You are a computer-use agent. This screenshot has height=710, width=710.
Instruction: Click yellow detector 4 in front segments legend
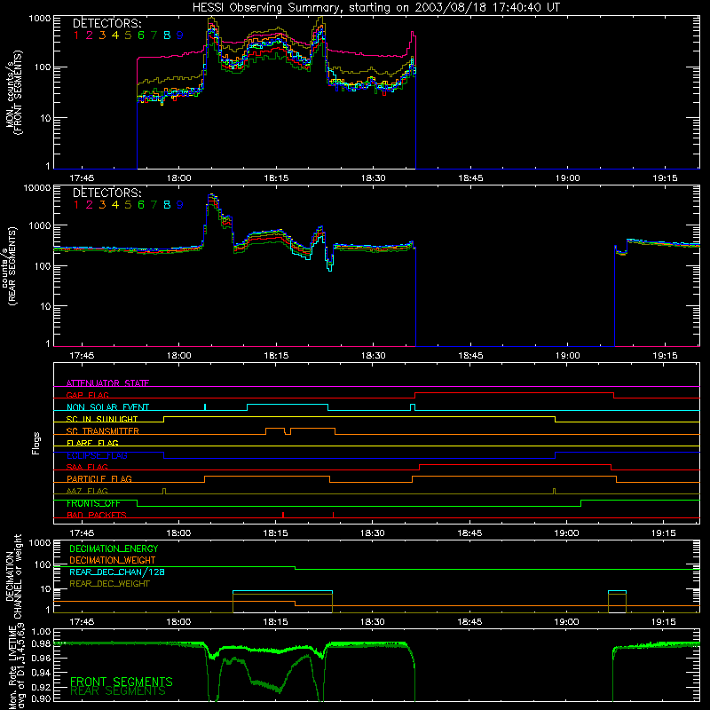(x=115, y=35)
